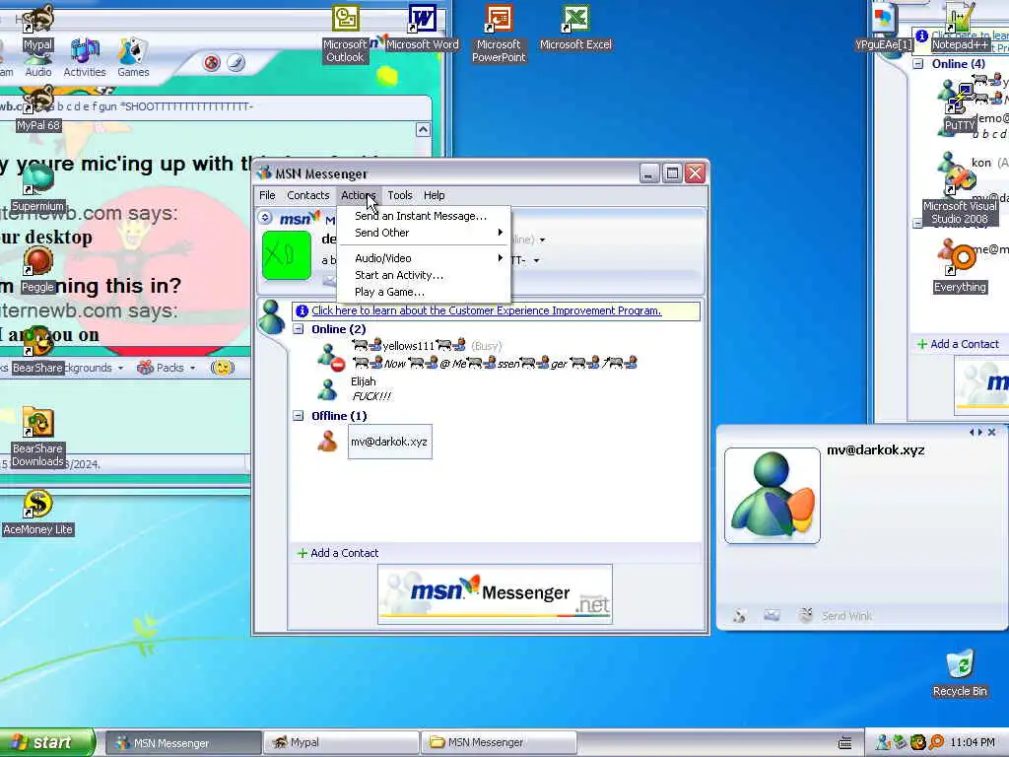Click the Windows start button
Viewport: 1009px width, 757px height.
tap(46, 742)
